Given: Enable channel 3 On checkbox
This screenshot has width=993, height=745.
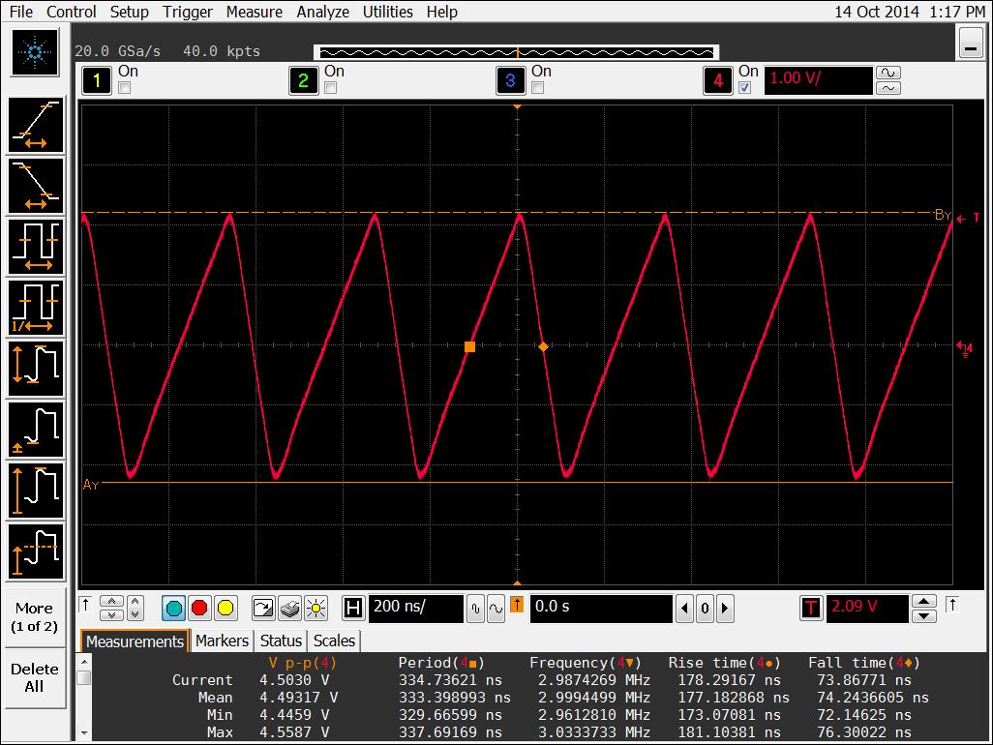Looking at the screenshot, I should tap(538, 88).
